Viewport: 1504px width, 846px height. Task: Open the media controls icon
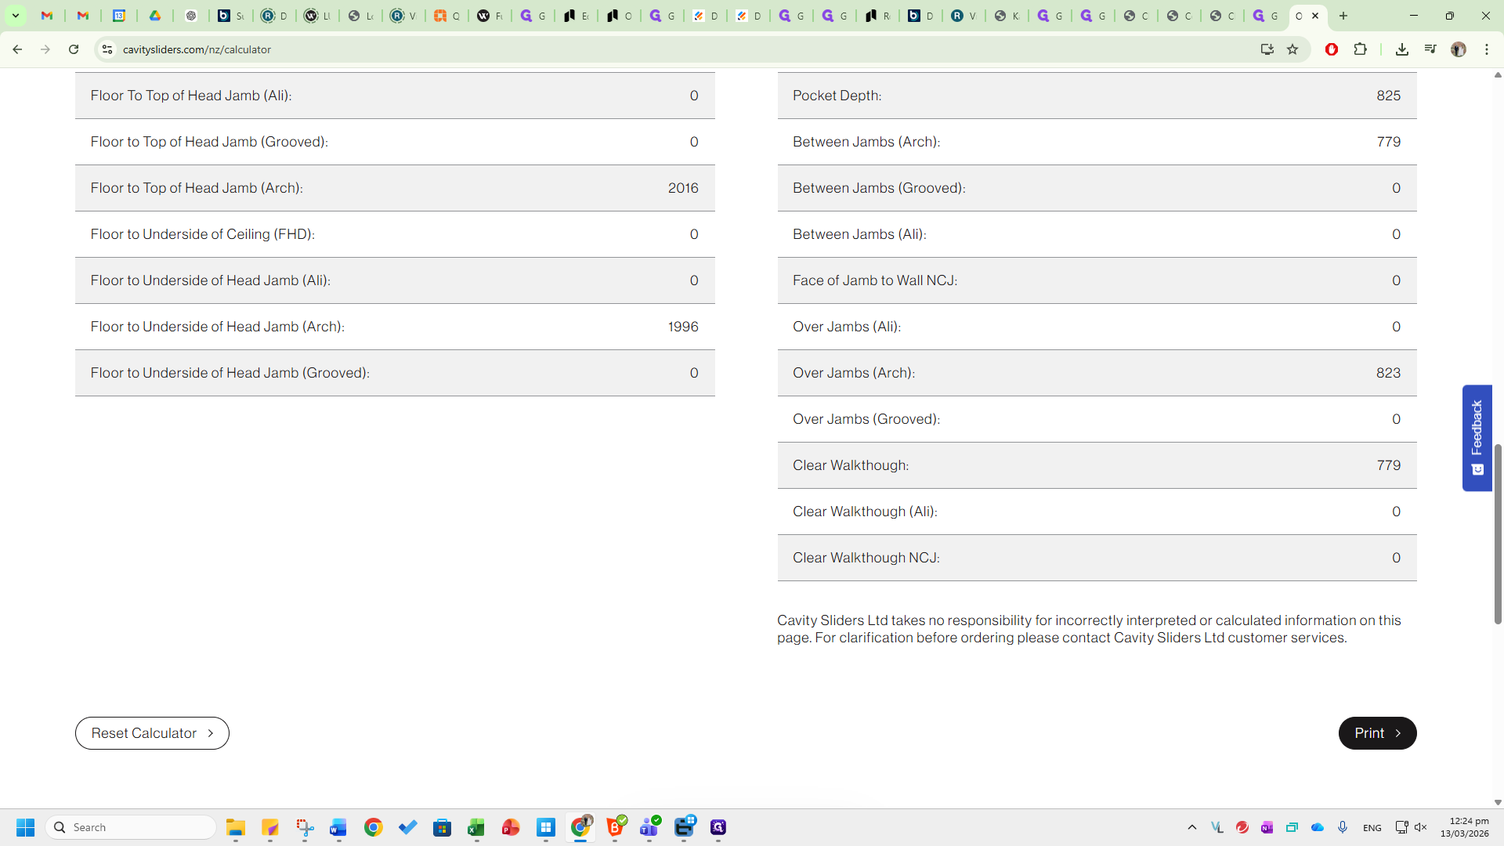click(x=1430, y=49)
